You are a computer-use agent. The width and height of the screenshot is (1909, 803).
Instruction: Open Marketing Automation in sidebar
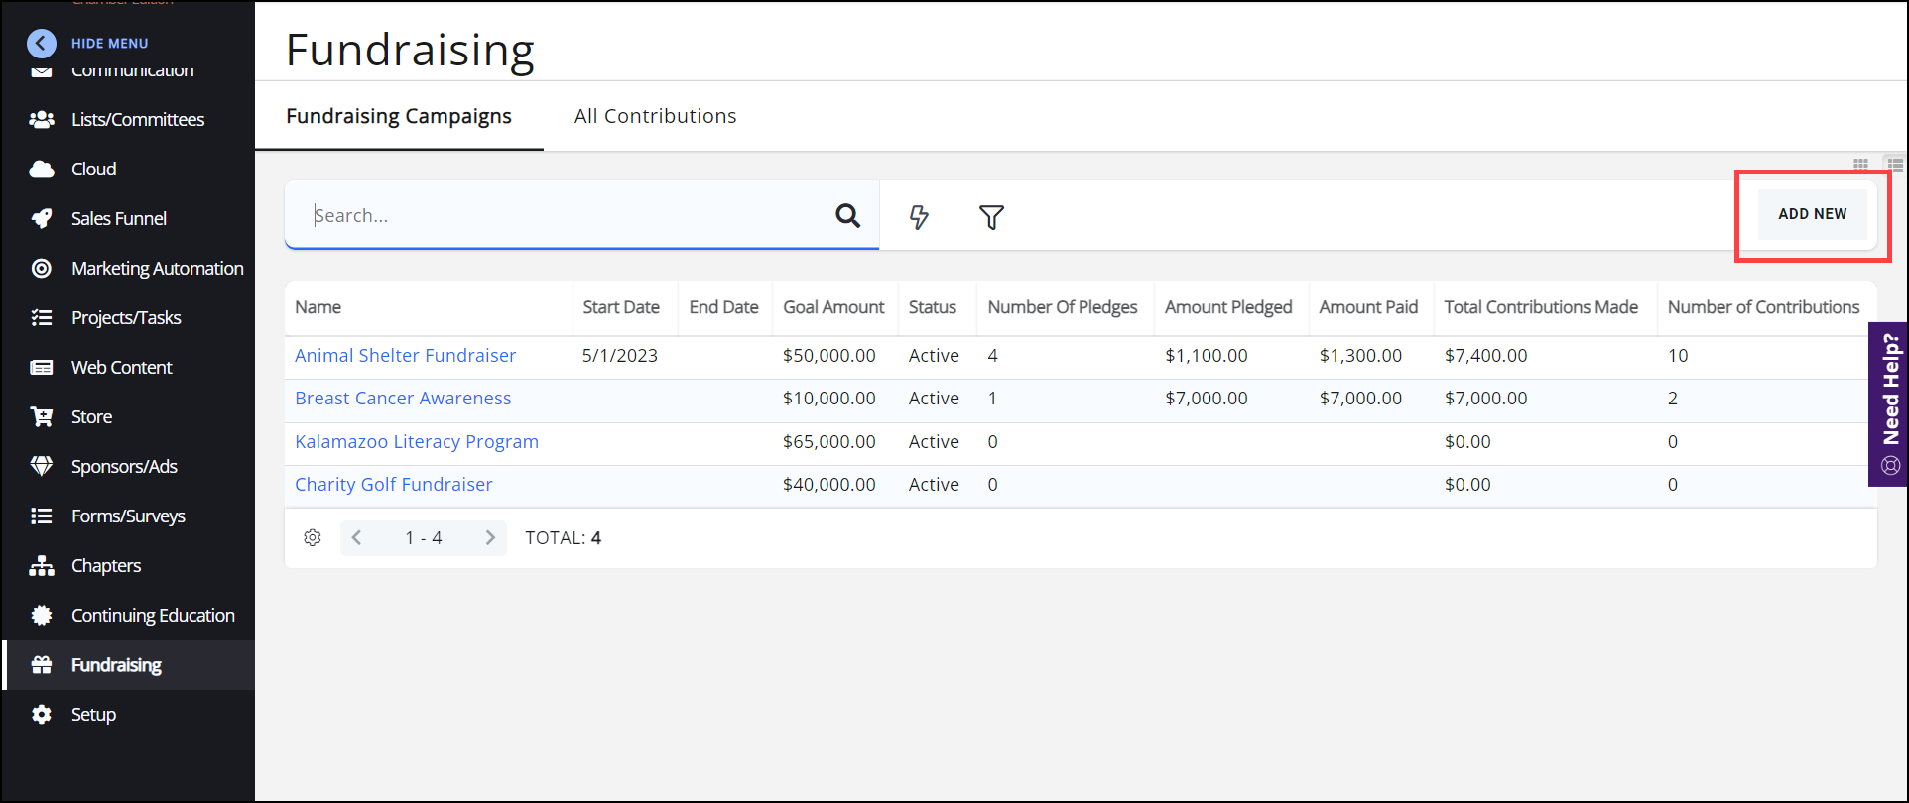coord(157,268)
